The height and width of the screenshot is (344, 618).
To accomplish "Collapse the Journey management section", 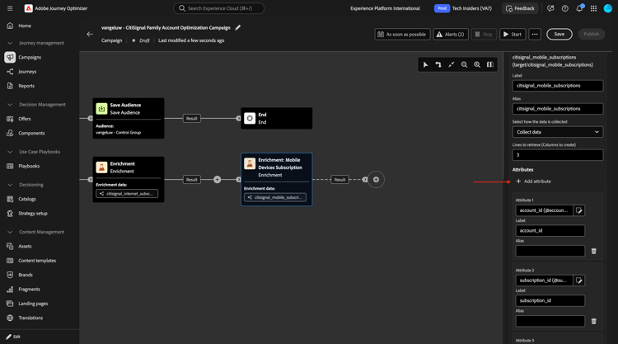I will (10, 43).
